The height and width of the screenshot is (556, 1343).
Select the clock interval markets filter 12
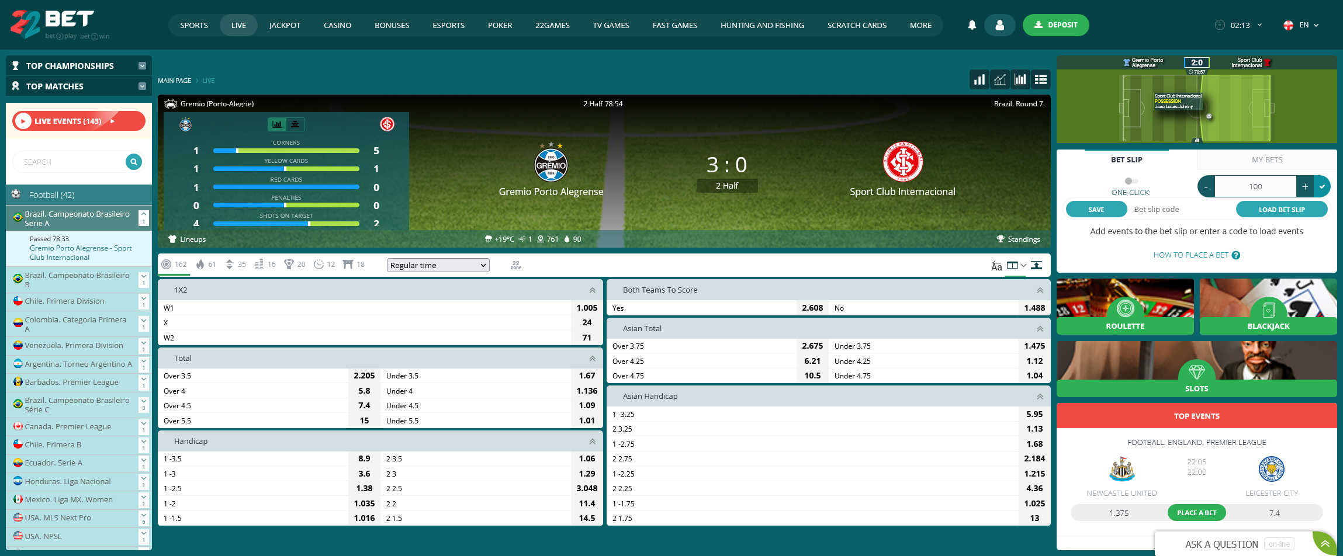[x=325, y=265]
